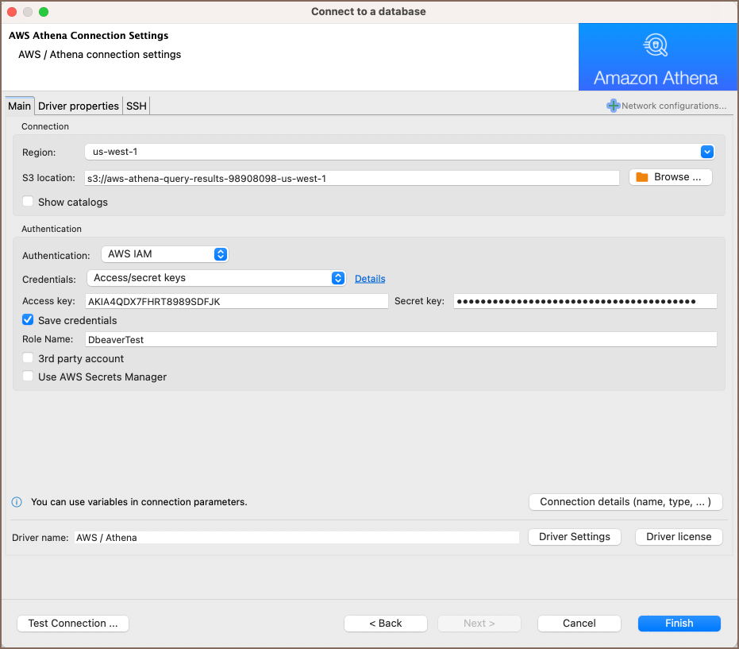Viewport: 739px width, 649px height.
Task: Click the Test Connection button
Action: 73,624
